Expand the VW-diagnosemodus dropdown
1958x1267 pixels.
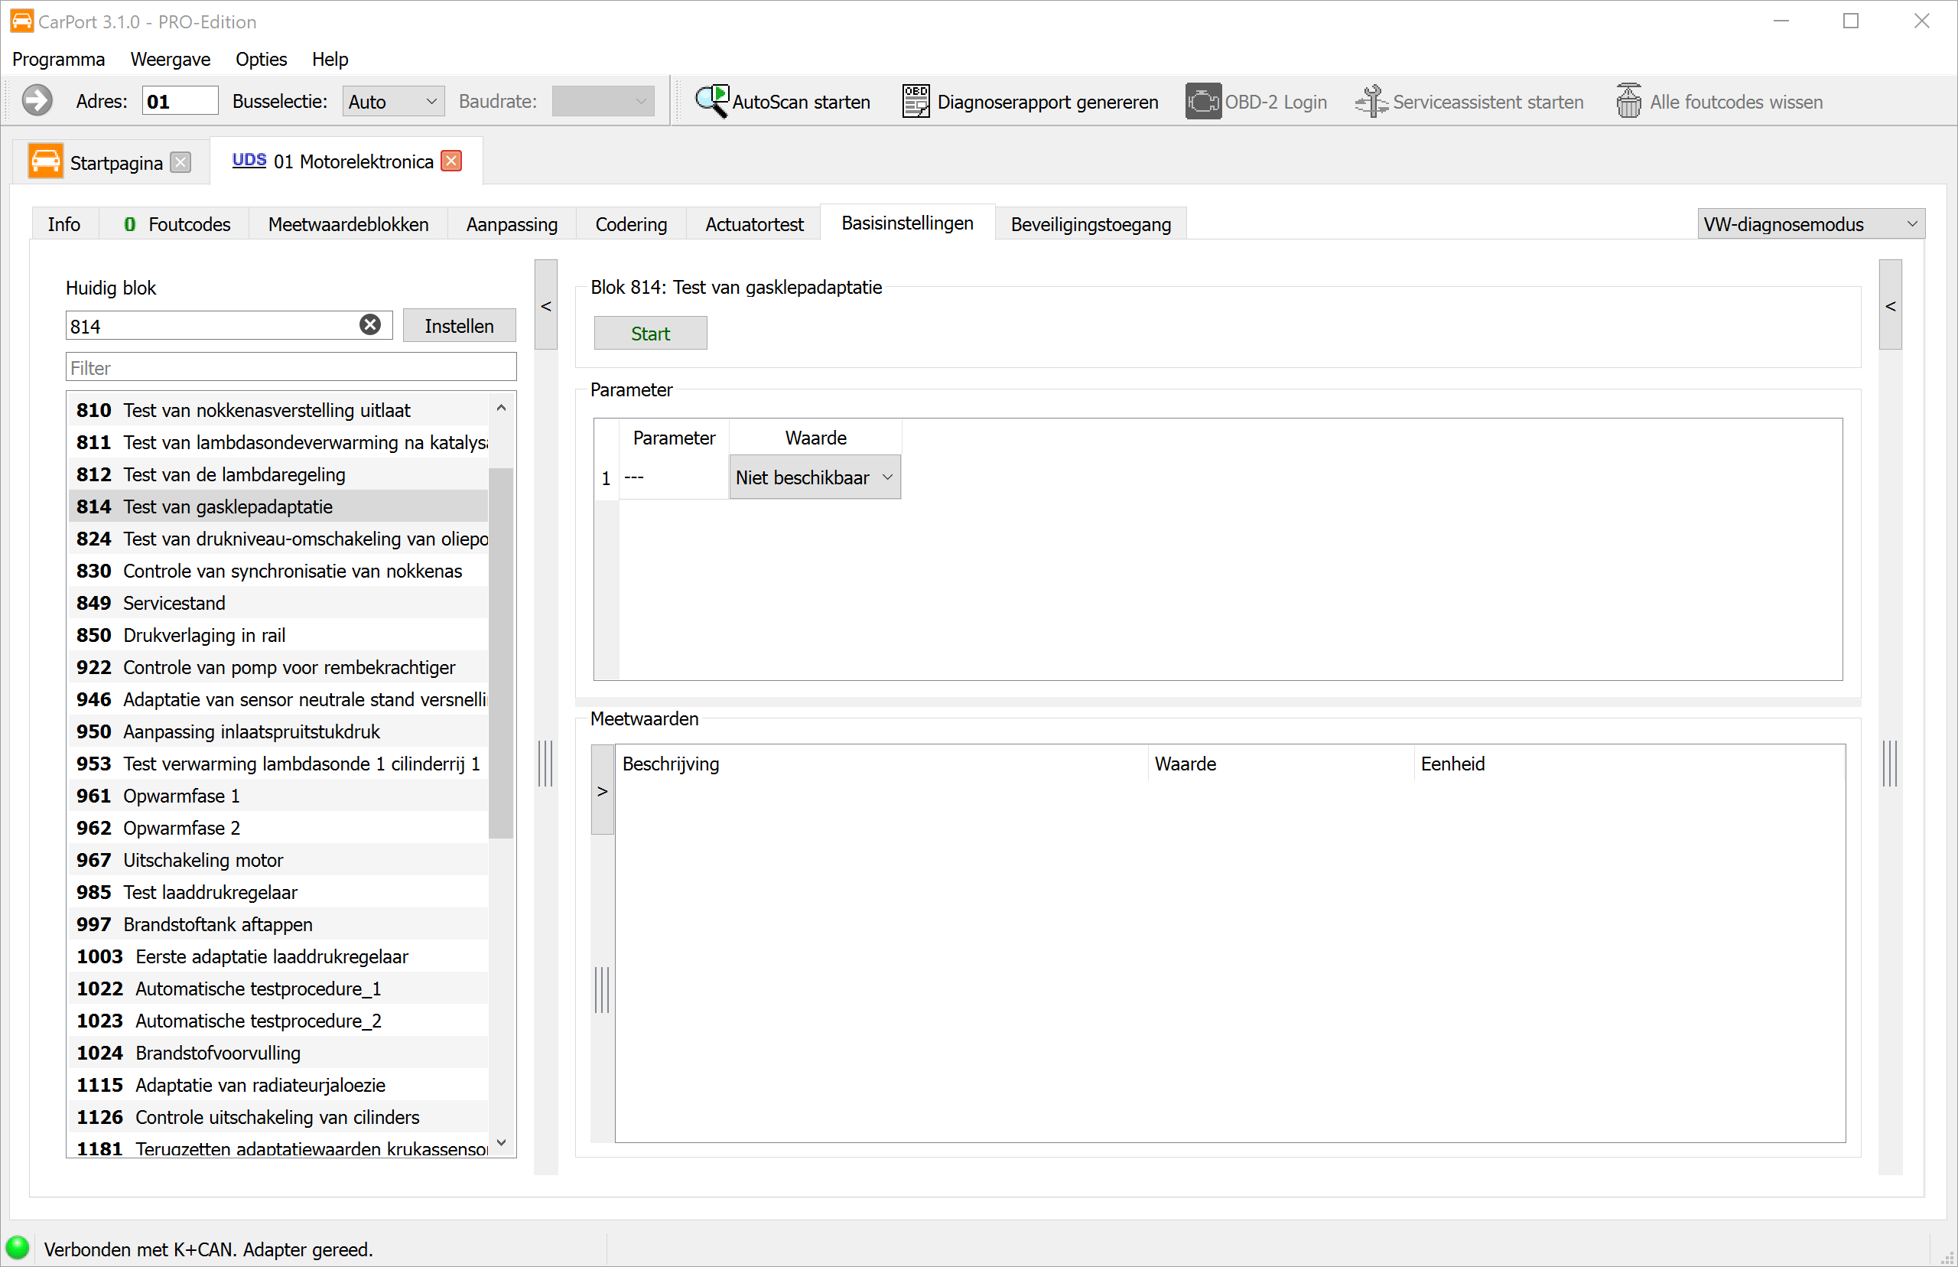coord(1810,223)
